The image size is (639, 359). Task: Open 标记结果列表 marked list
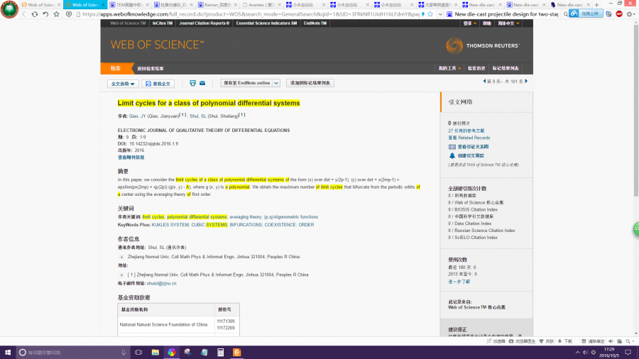tap(506, 68)
